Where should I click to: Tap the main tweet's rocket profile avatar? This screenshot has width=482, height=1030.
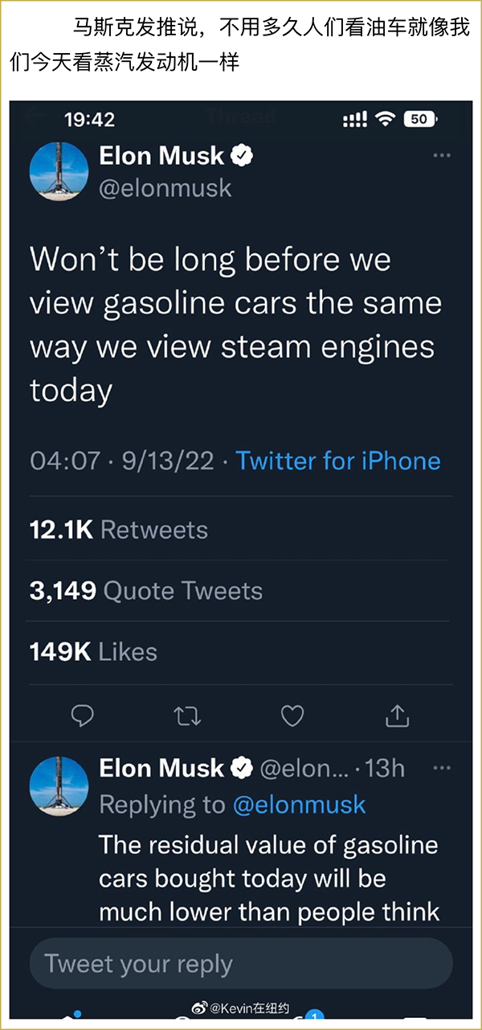(x=59, y=170)
